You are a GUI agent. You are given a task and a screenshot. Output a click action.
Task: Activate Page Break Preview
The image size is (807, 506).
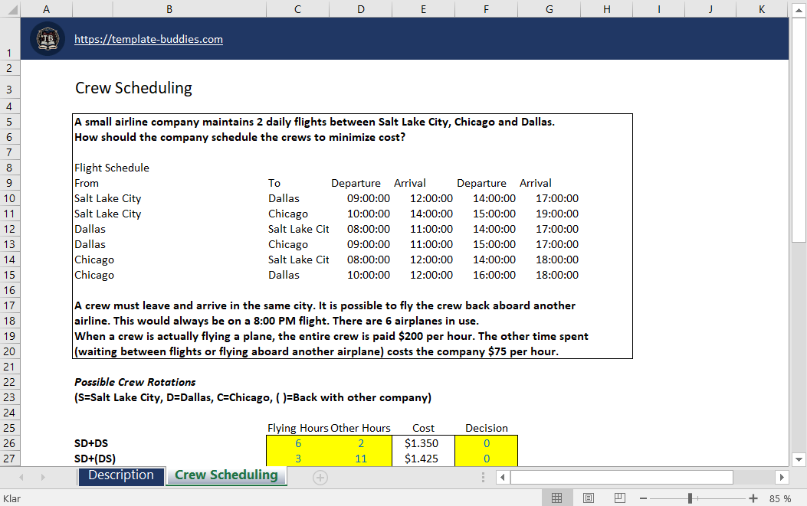click(618, 497)
